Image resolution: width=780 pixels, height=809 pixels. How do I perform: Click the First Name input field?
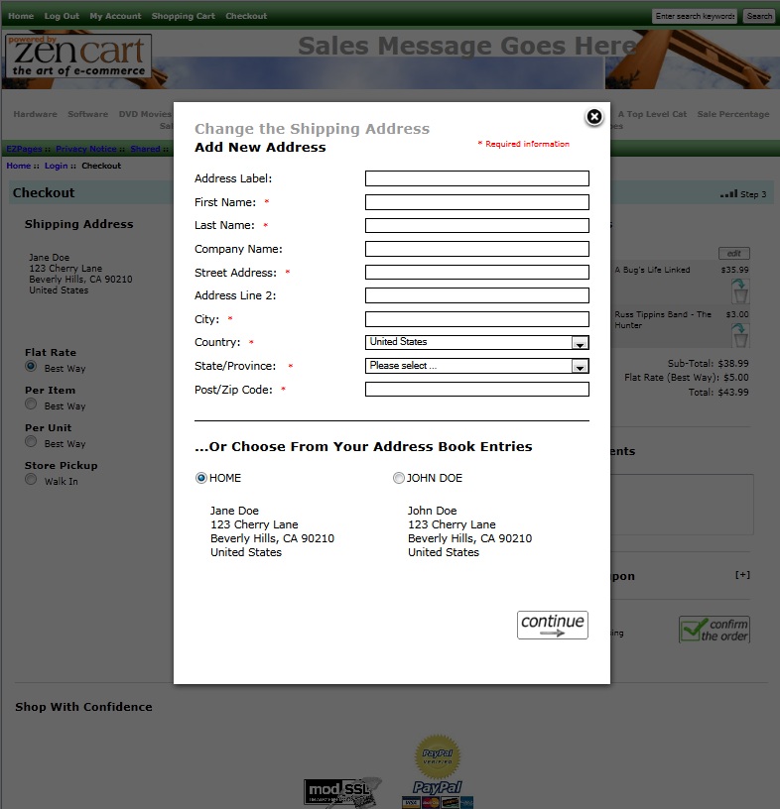(x=476, y=202)
